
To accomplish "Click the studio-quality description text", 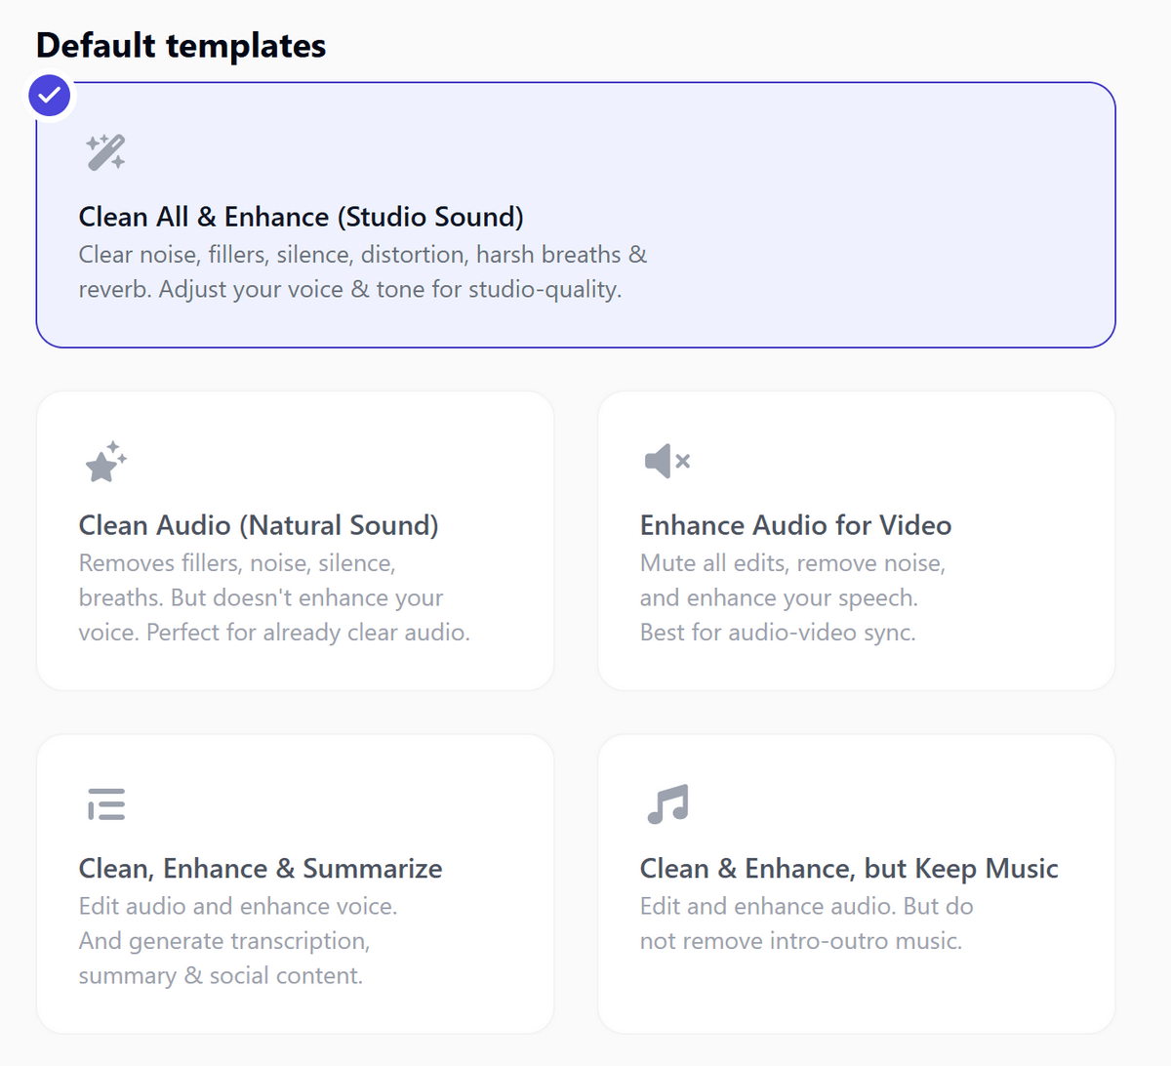I will click(x=349, y=290).
